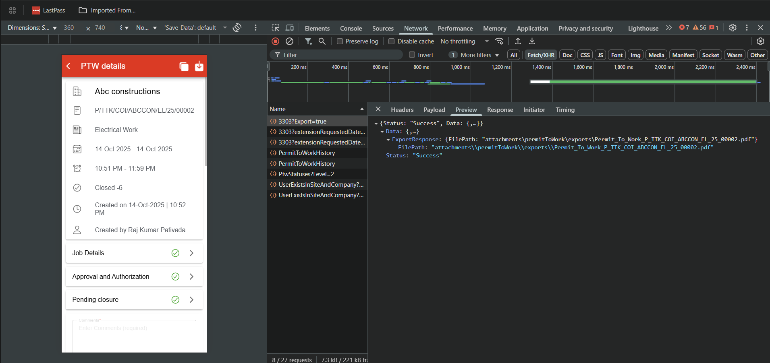Screen dimensions: 770x363
Task: Switch to the Console tab
Action: pyautogui.click(x=351, y=29)
